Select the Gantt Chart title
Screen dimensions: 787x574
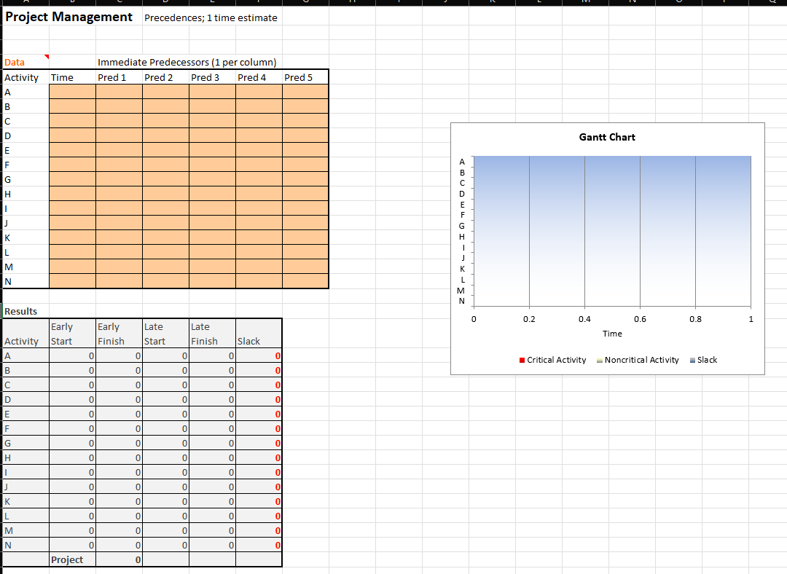click(607, 137)
